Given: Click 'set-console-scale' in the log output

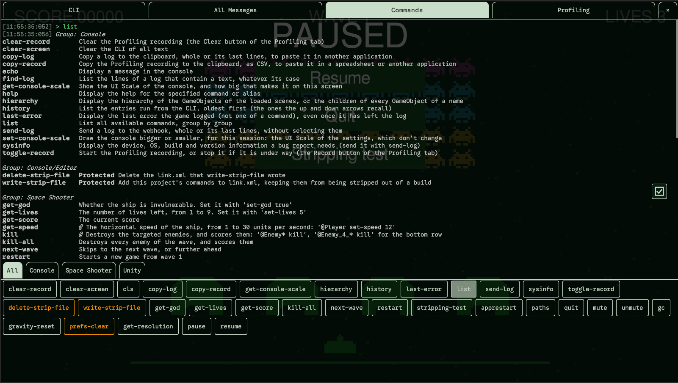Looking at the screenshot, I should 36,138.
